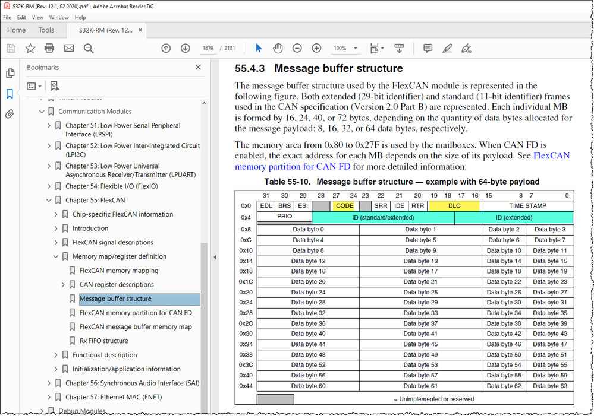Open the Add Sticky Note comment icon
594x416 pixels.
click(428, 48)
